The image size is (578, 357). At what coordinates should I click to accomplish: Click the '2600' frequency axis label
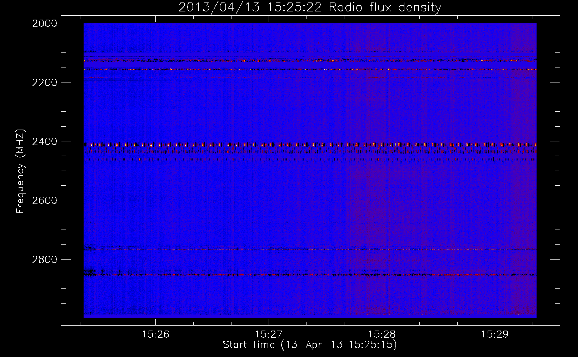[x=45, y=200]
